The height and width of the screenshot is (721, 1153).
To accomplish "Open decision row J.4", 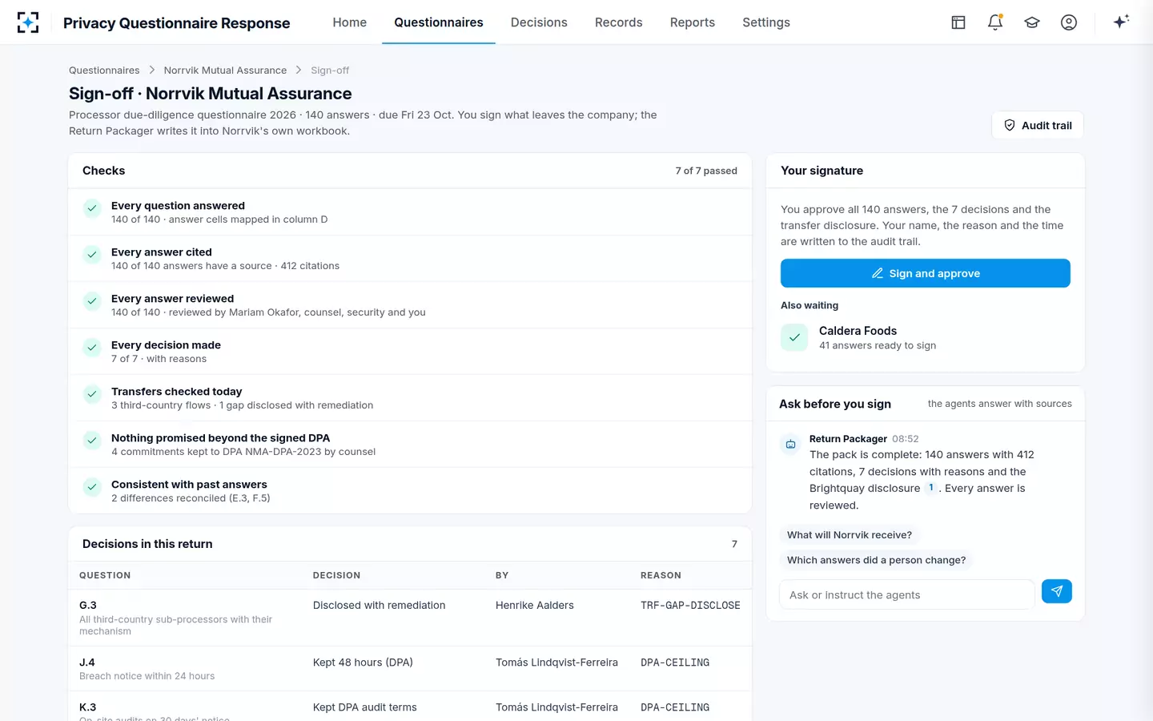I will [410, 669].
